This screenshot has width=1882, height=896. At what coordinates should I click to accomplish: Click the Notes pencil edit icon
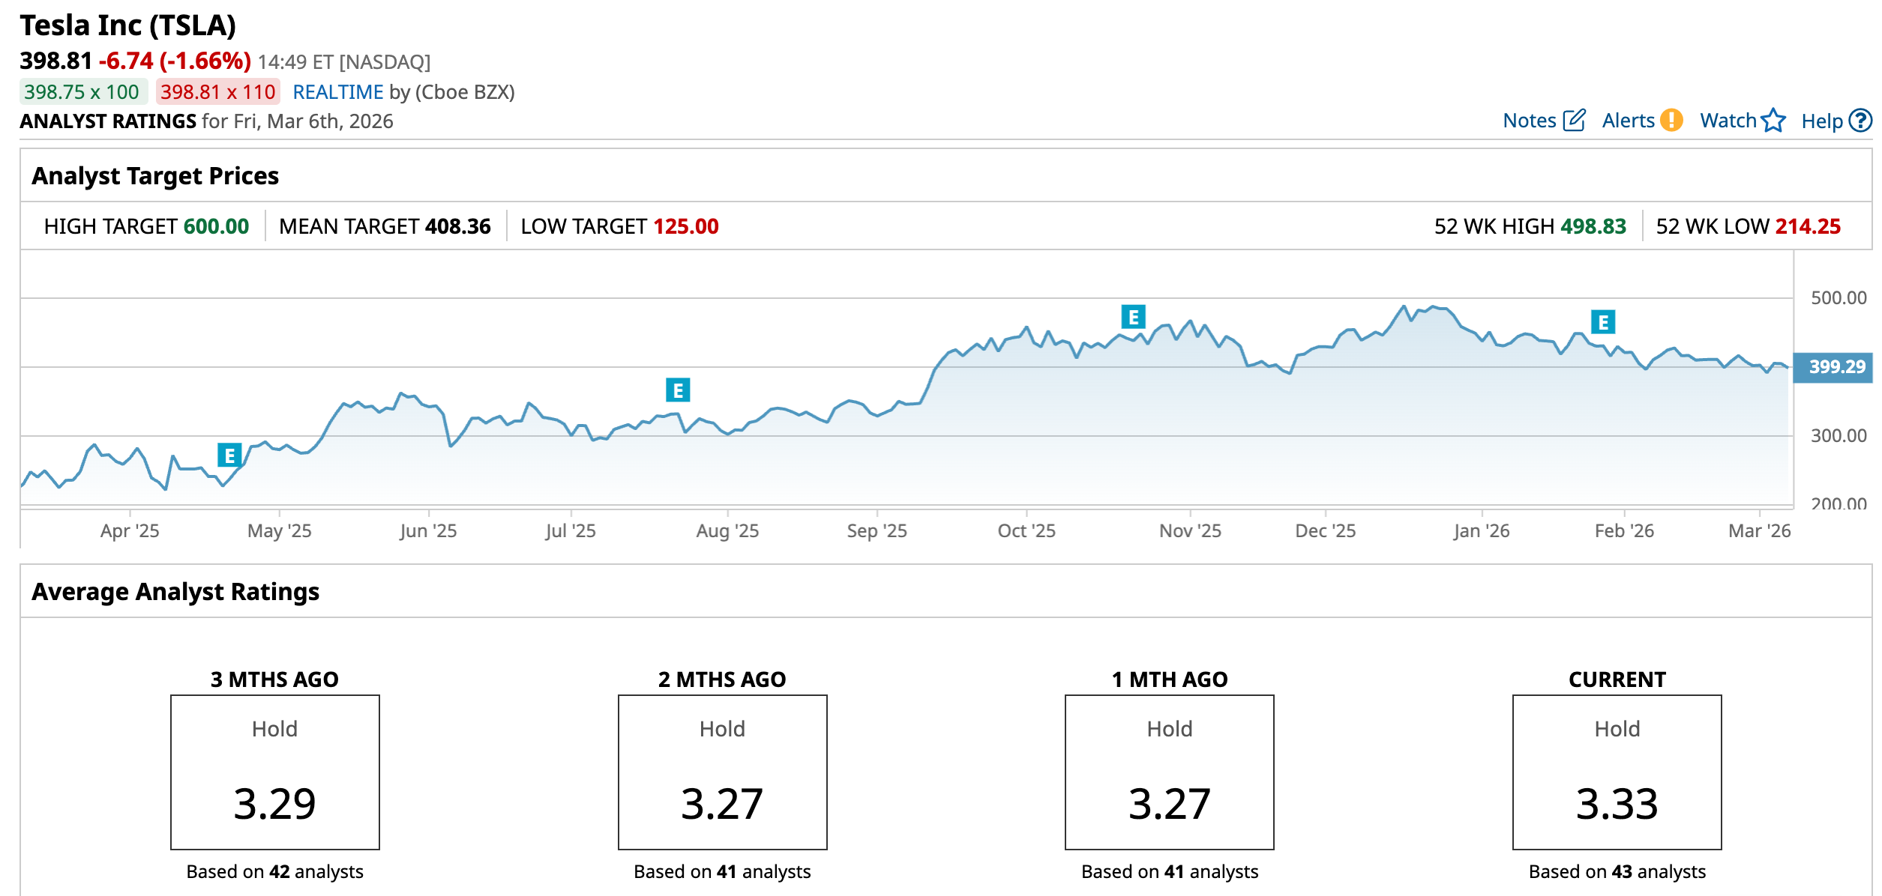(x=1574, y=121)
